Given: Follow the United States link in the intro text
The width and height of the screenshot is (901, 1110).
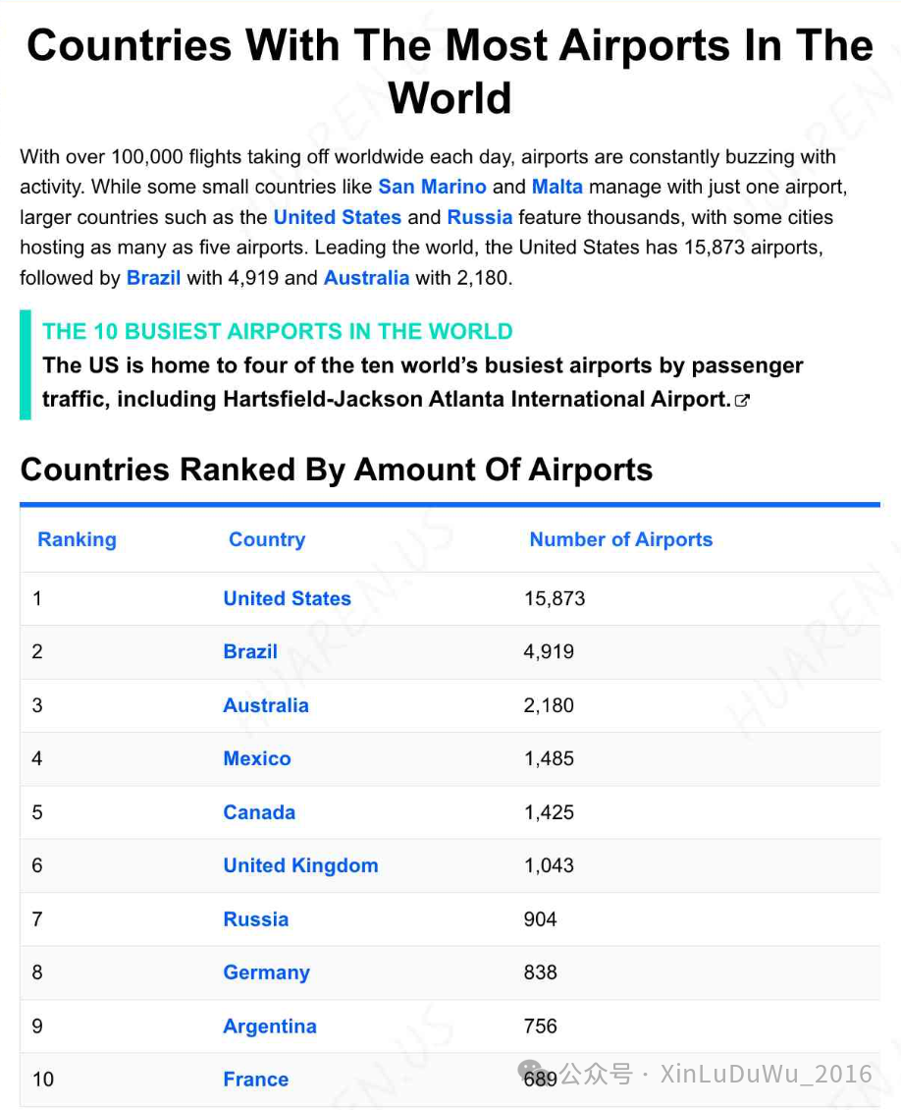Looking at the screenshot, I should pyautogui.click(x=338, y=217).
